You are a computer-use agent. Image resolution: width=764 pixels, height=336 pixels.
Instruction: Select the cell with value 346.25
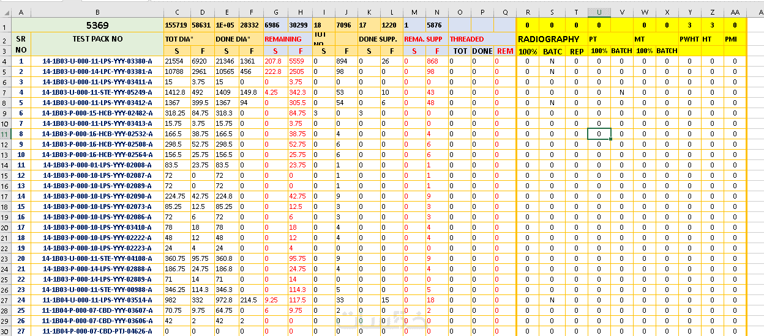point(177,290)
